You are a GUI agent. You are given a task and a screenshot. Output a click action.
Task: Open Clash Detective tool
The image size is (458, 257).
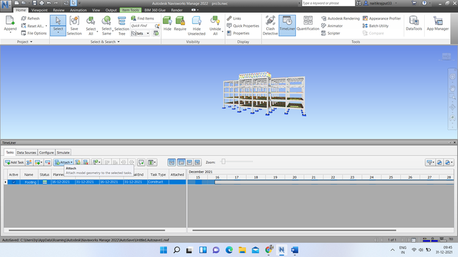(270, 26)
